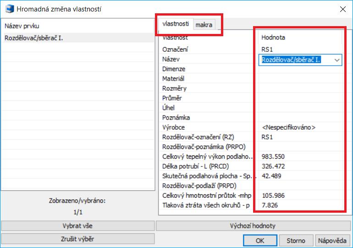This screenshot has height=248, width=353.
Task: Click the RS1 value of Označení
Action: pos(267,50)
